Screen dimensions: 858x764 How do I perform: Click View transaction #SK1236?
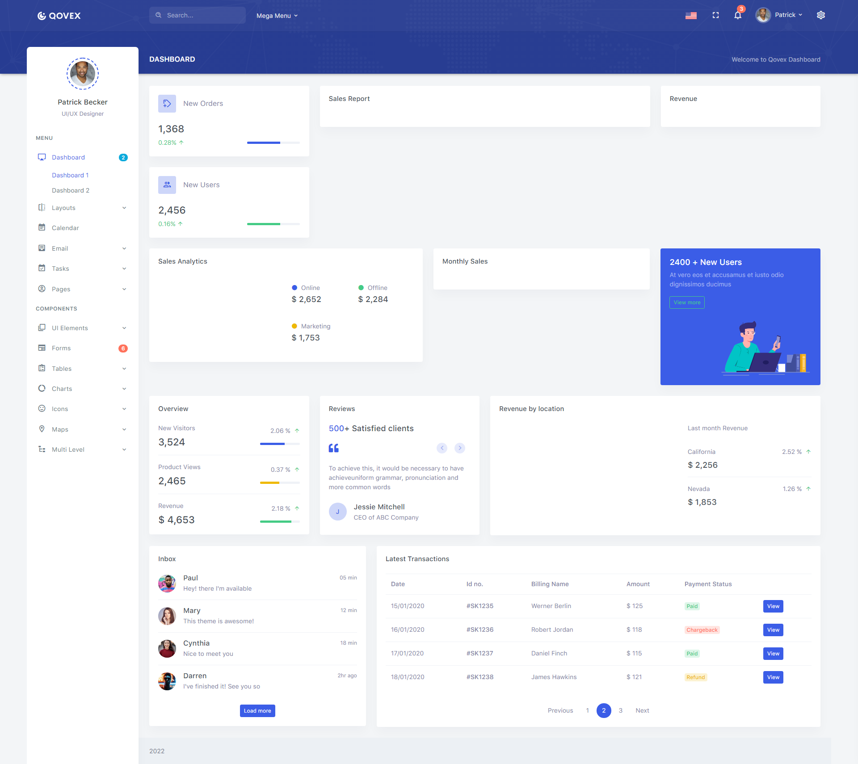click(773, 630)
